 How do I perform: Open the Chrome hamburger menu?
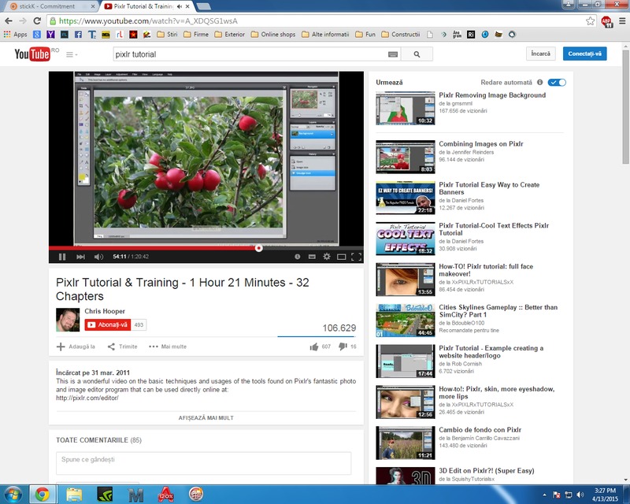tap(622, 21)
